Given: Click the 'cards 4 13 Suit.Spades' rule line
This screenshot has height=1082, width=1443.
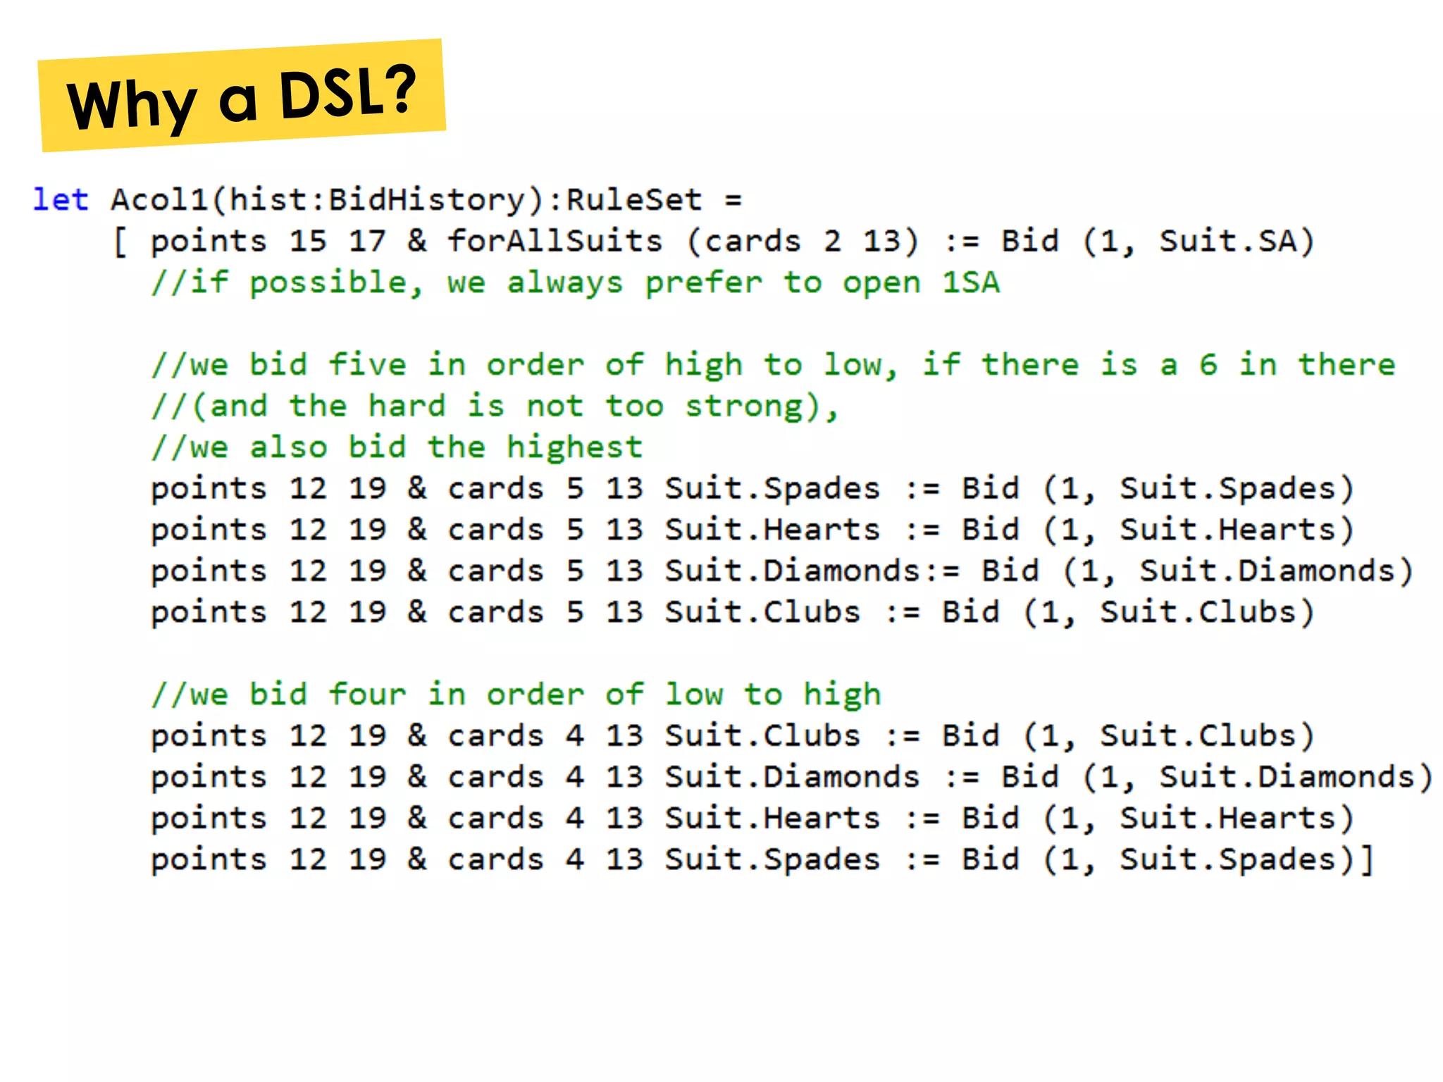Looking at the screenshot, I should coord(762,860).
